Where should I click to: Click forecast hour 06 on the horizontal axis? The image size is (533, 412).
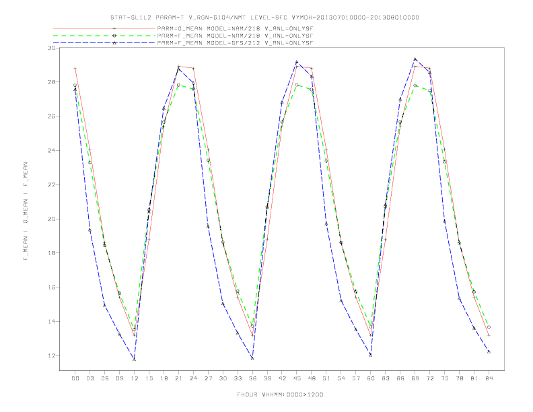pos(105,378)
